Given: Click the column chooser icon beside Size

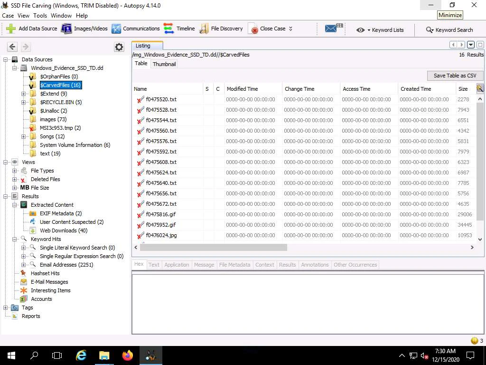Looking at the screenshot, I should tap(480, 88).
